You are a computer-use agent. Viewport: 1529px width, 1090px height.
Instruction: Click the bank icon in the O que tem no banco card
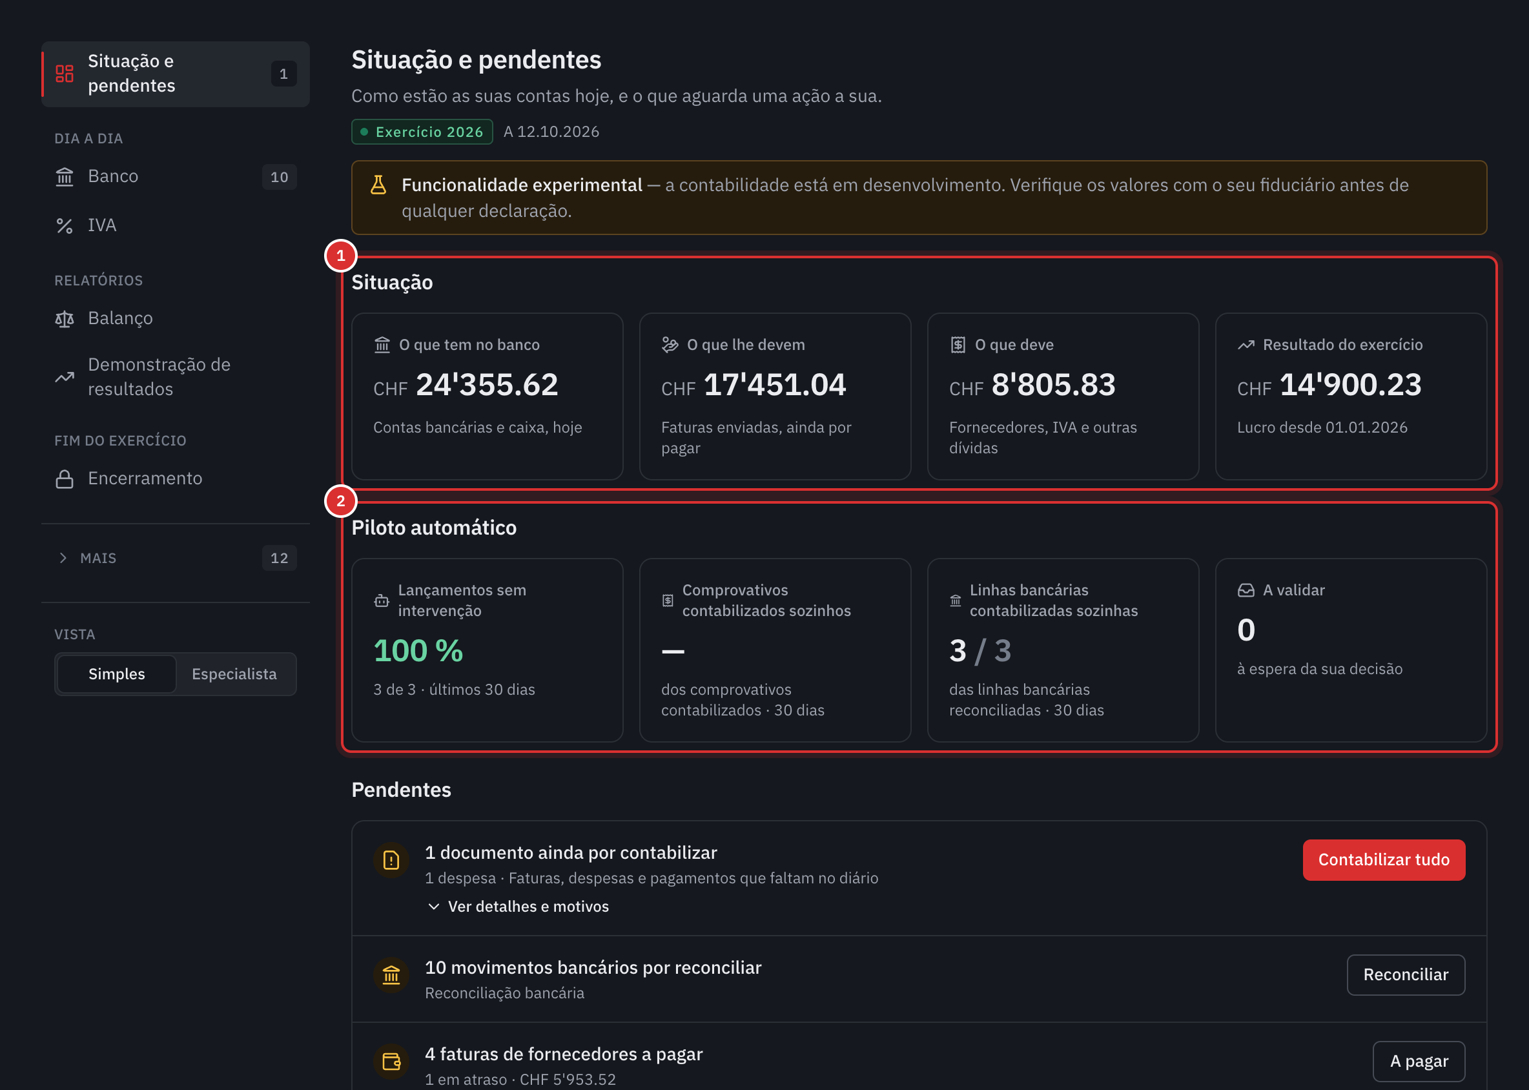click(x=382, y=345)
